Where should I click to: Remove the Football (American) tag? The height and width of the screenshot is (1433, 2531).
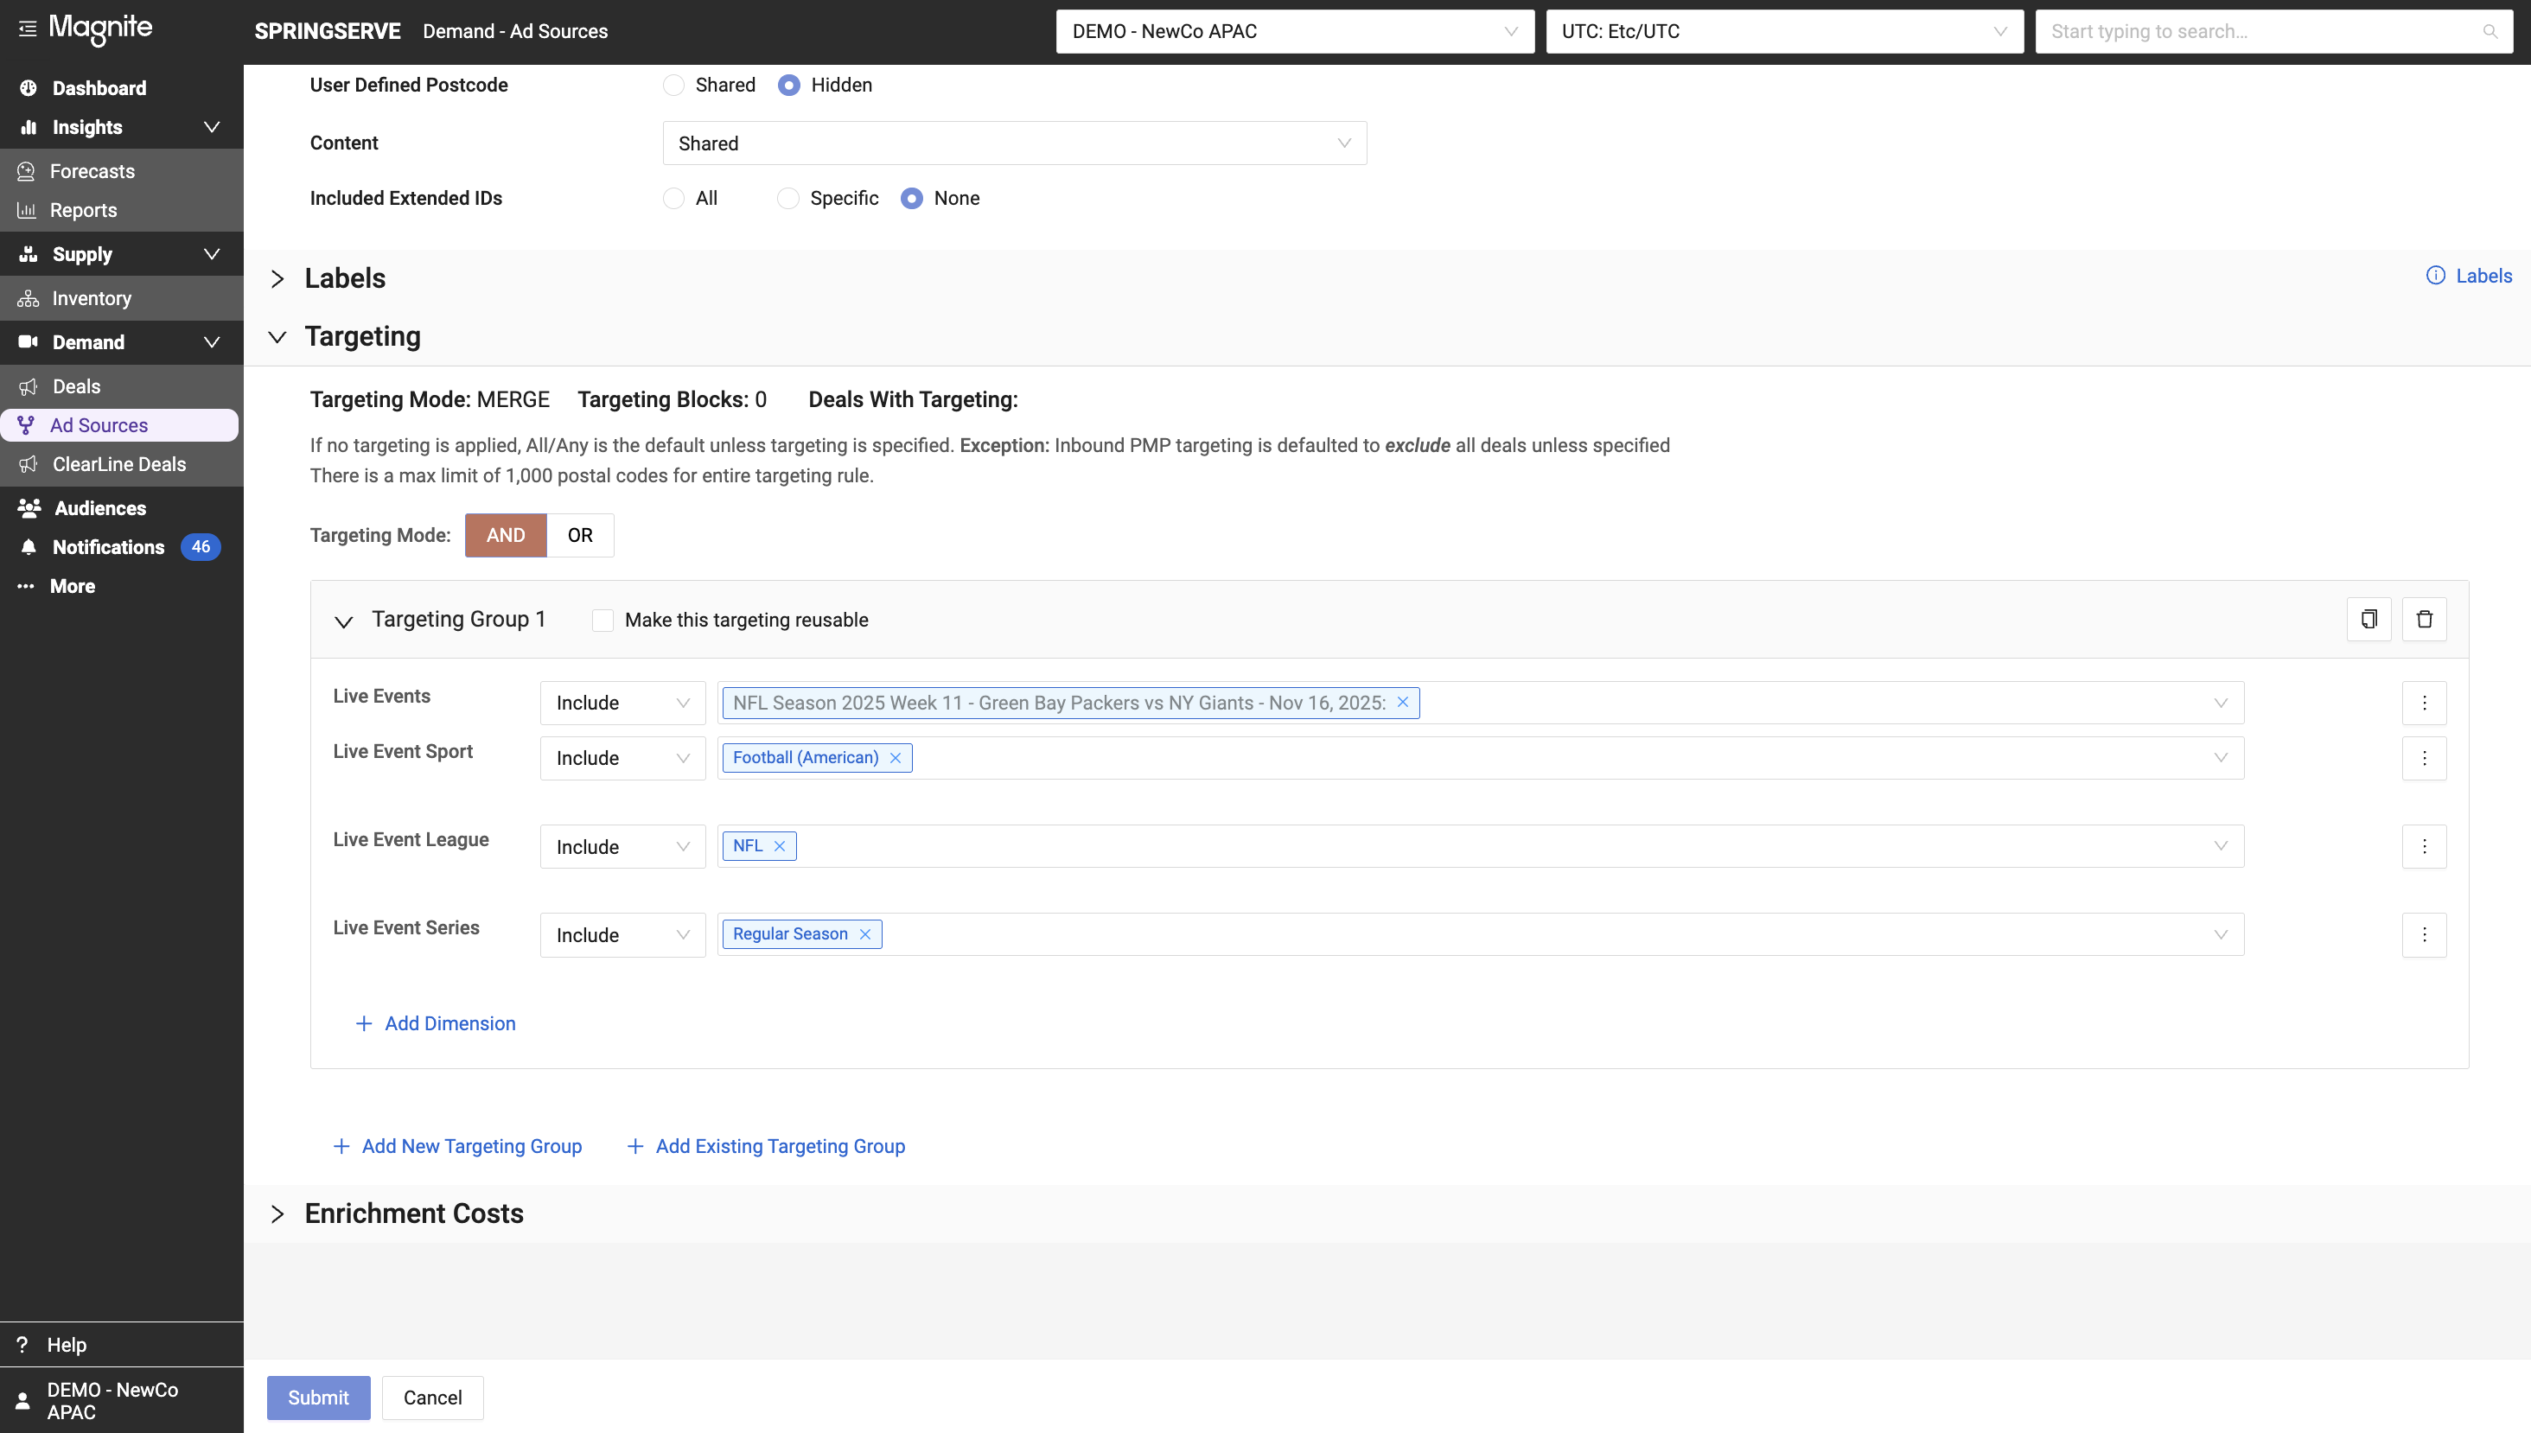[x=896, y=758]
